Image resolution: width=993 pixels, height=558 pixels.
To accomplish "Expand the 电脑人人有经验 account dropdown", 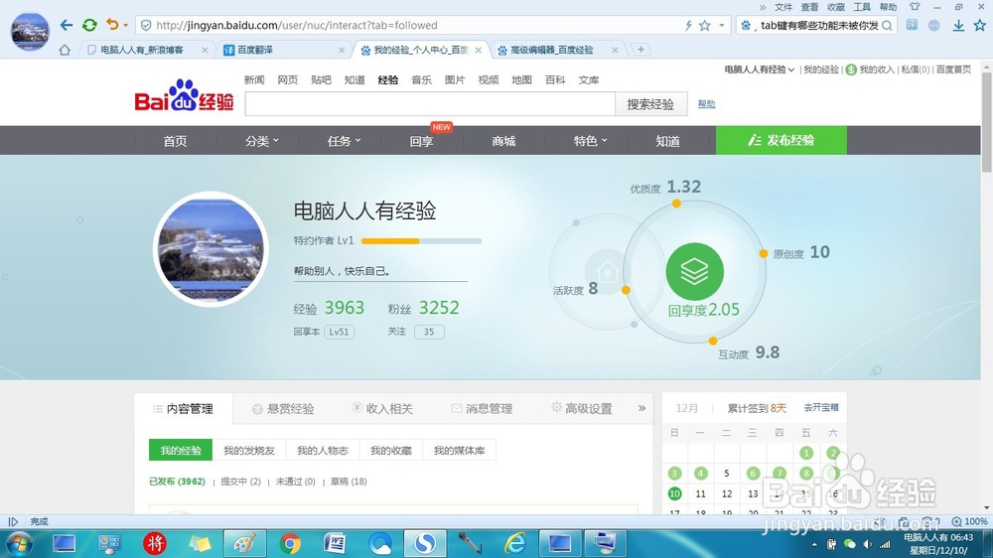I will click(x=760, y=70).
